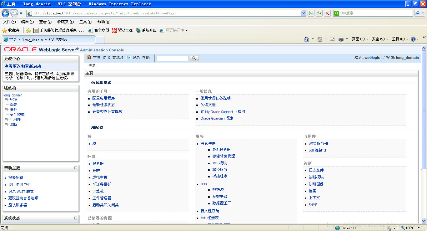This screenshot has height=231, width=427.
Task: Click the compatibility view icon beside address bar
Action: [311, 13]
